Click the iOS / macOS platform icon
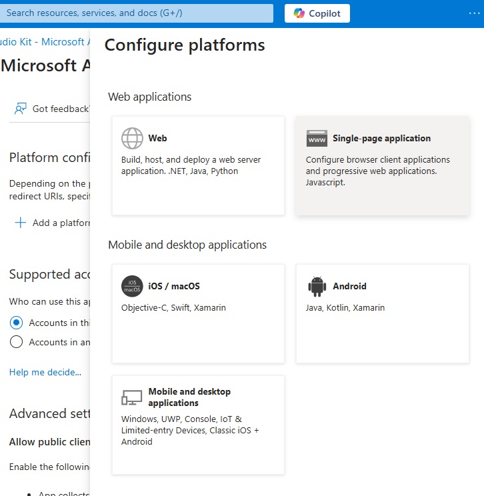484x496 pixels. click(132, 287)
